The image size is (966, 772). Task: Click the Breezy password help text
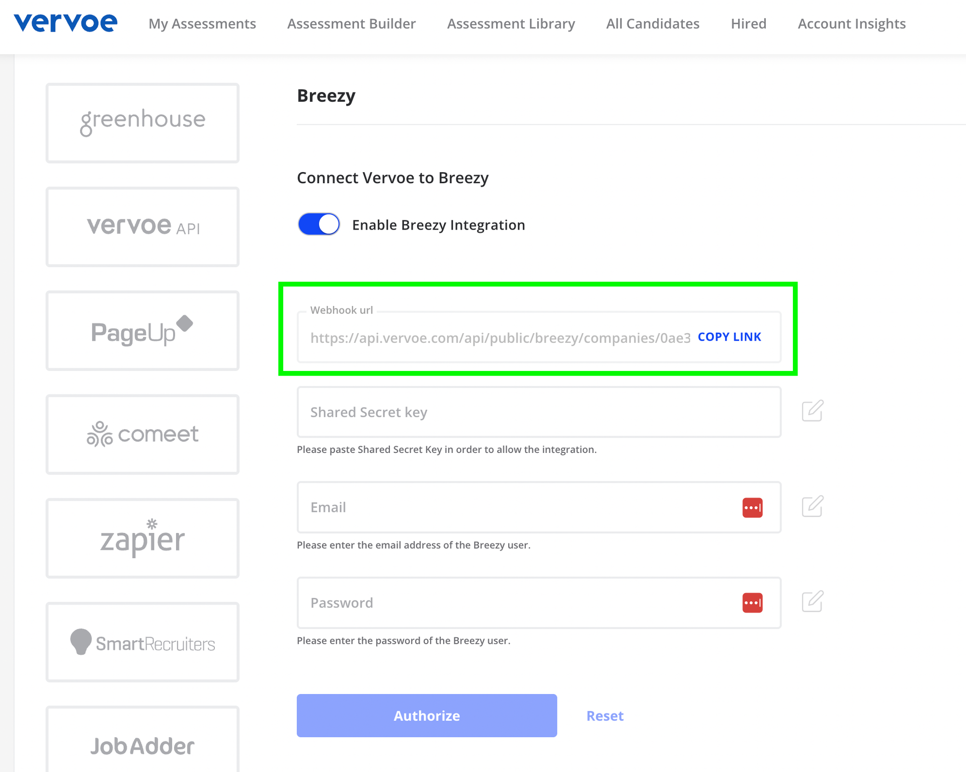404,641
